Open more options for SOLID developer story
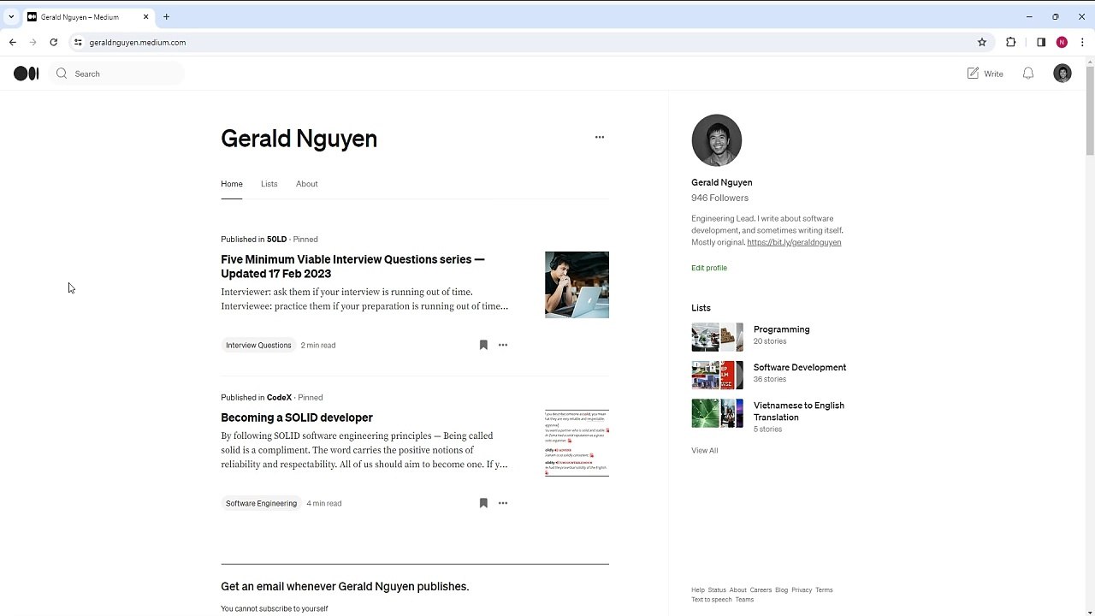1095x616 pixels. (503, 503)
